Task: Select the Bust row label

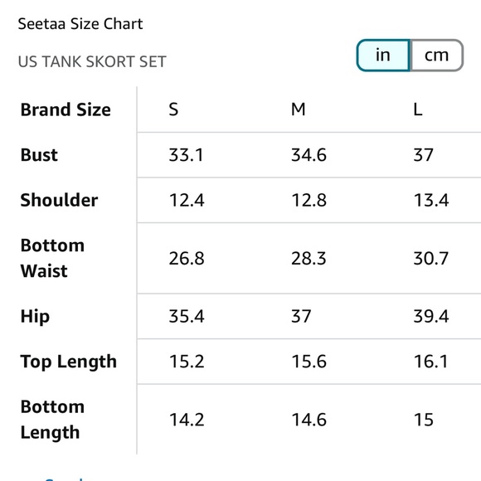Action: point(39,154)
